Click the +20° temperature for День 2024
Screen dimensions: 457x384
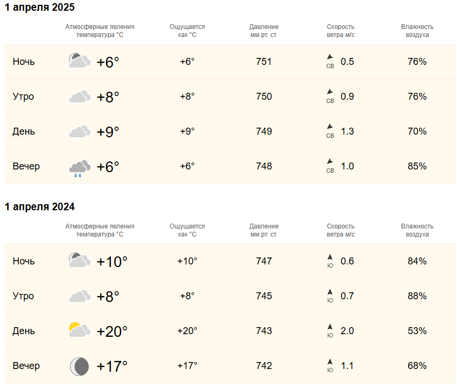tap(112, 331)
